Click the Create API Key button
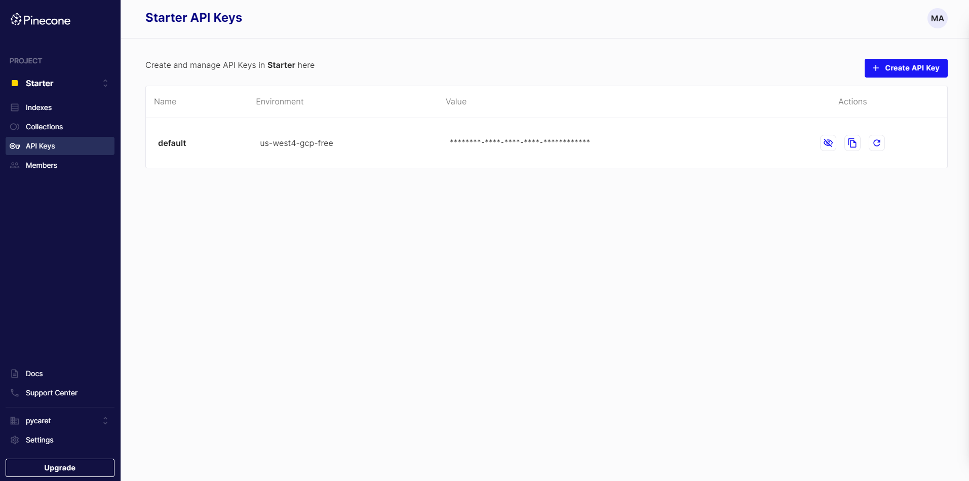The image size is (969, 481). [x=906, y=68]
